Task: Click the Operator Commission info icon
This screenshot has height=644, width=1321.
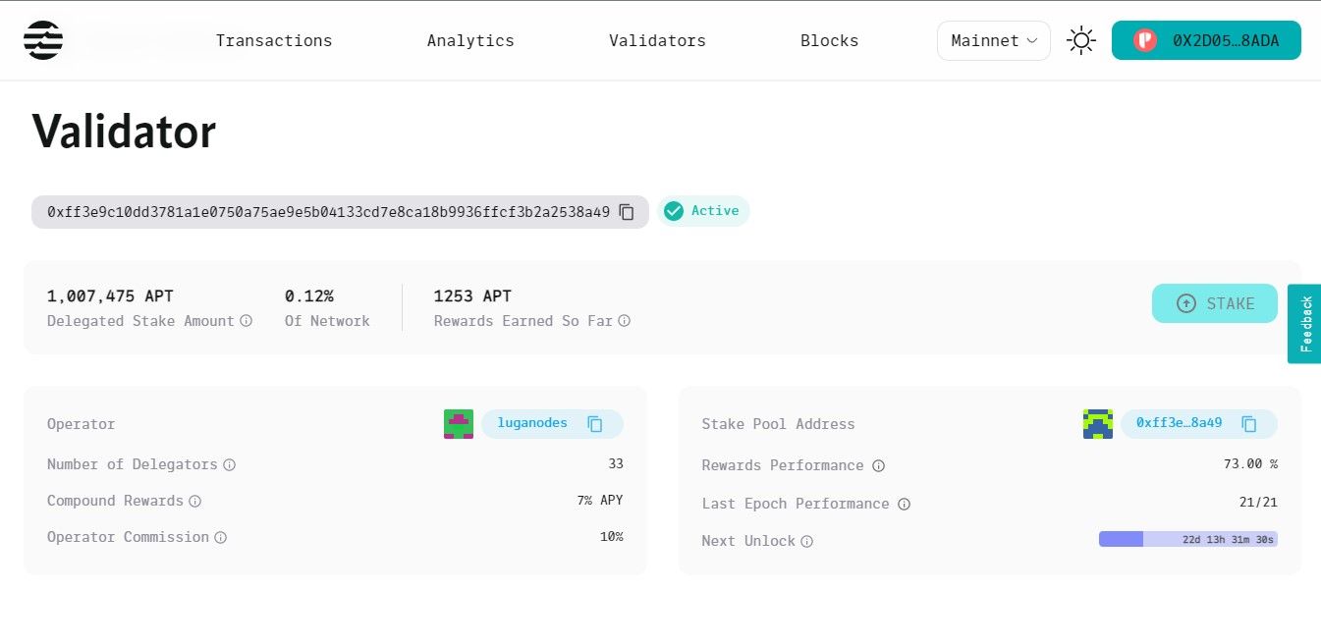Action: coord(220,537)
